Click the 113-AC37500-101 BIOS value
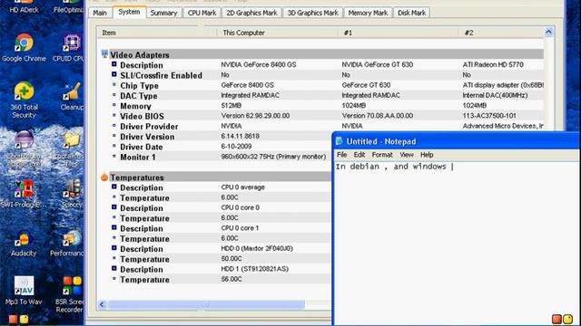The height and width of the screenshot is (326, 581). pyautogui.click(x=489, y=116)
